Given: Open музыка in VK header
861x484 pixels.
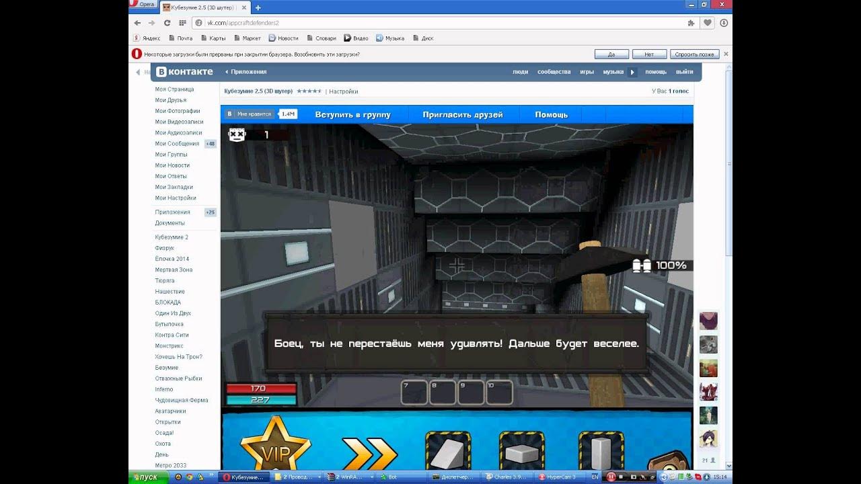Looking at the screenshot, I should [x=613, y=72].
